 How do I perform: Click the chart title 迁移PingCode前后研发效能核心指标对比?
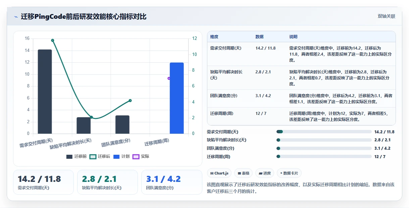pyautogui.click(x=84, y=17)
